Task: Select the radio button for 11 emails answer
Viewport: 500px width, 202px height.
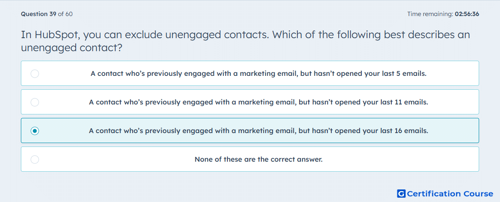Action: point(35,102)
